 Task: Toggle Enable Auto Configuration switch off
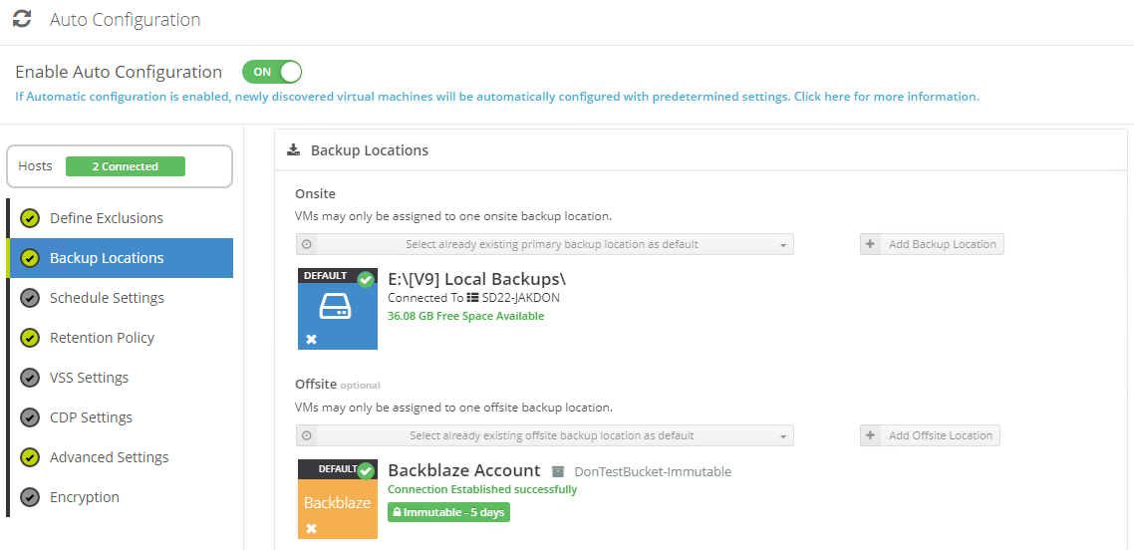coord(272,73)
